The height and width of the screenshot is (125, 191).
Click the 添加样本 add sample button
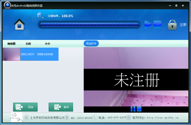(91, 44)
